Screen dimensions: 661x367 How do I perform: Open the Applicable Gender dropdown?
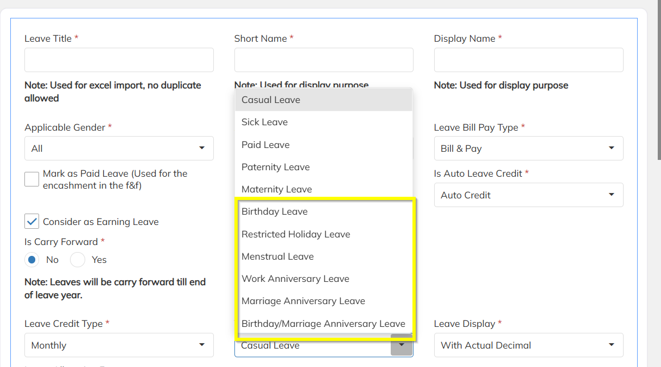click(x=119, y=149)
